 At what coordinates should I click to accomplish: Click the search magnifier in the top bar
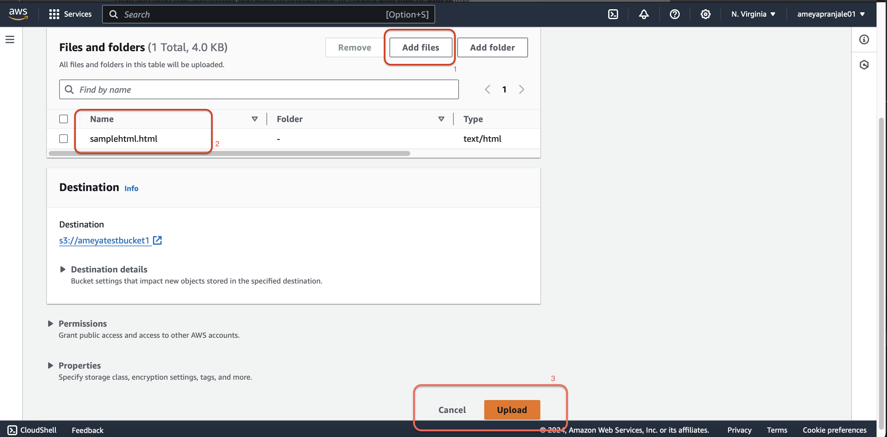[113, 14]
